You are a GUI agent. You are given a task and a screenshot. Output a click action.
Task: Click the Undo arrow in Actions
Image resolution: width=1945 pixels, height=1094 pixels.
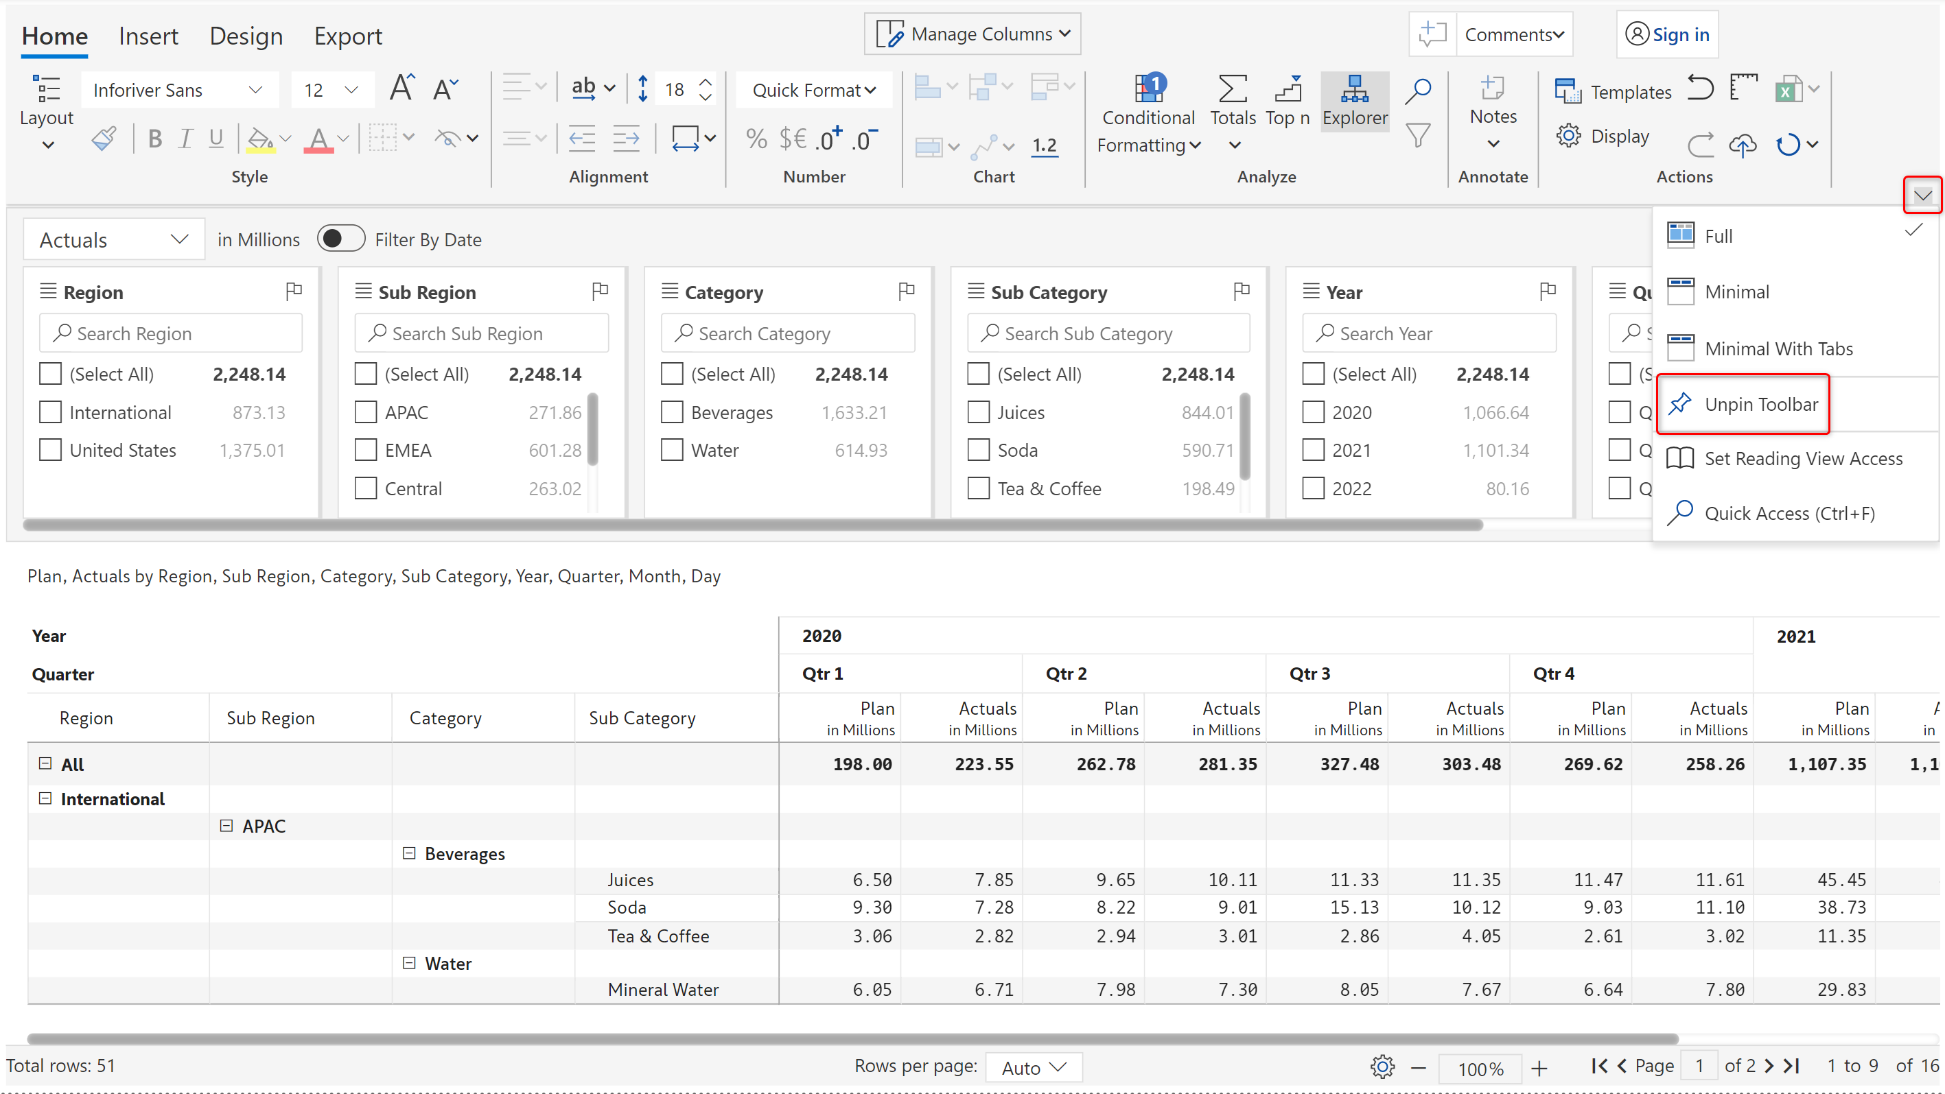[1699, 89]
